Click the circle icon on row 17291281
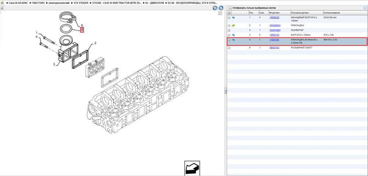 click(x=229, y=40)
